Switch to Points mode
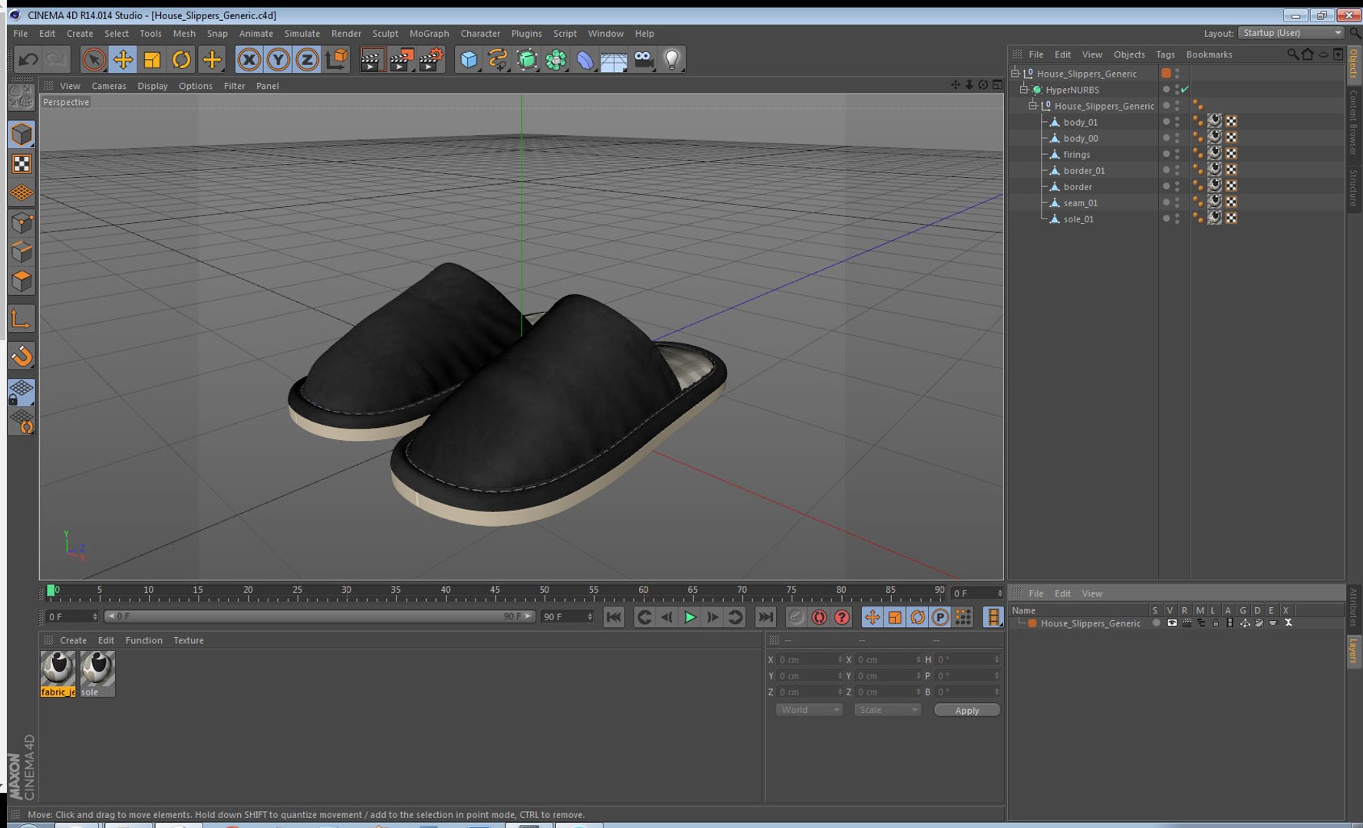The image size is (1363, 828). click(x=21, y=222)
